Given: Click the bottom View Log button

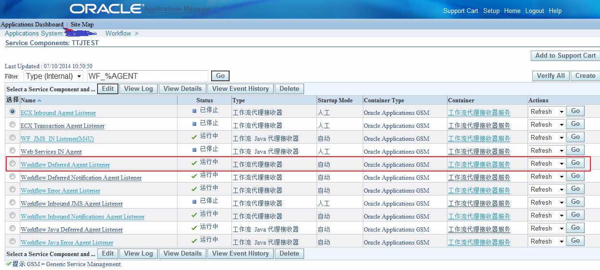Looking at the screenshot, I should 139,253.
